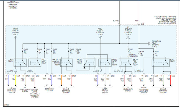Select the Fuse 44 15A label
Viewport: 180px width, 108px height.
coord(72,51)
